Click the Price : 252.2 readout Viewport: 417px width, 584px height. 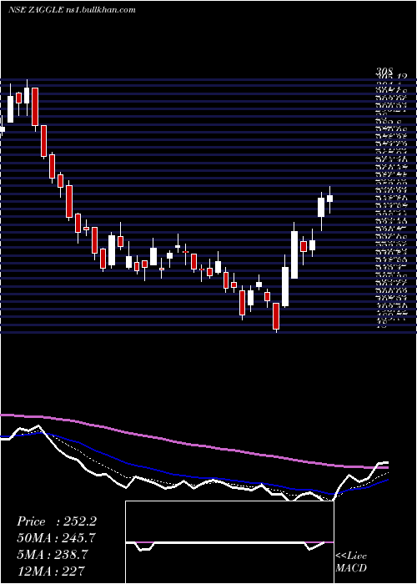57,521
